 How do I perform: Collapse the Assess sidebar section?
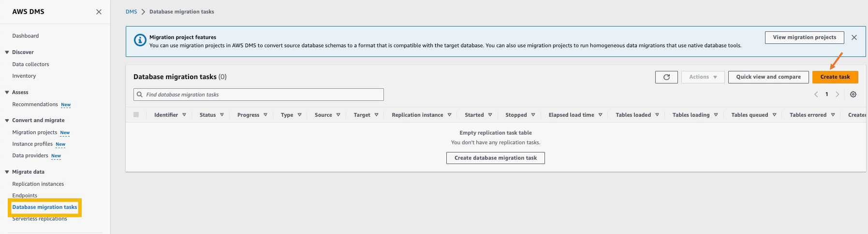tap(7, 92)
